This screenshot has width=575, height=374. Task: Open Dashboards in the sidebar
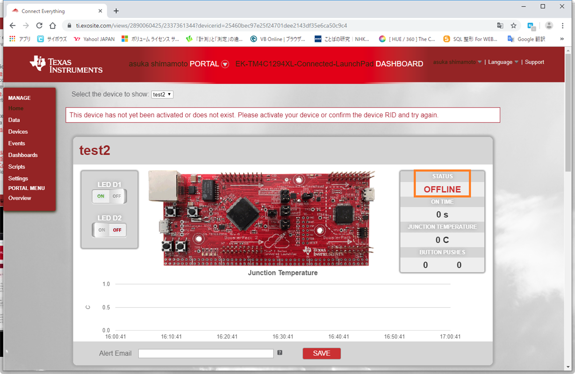[x=23, y=155]
